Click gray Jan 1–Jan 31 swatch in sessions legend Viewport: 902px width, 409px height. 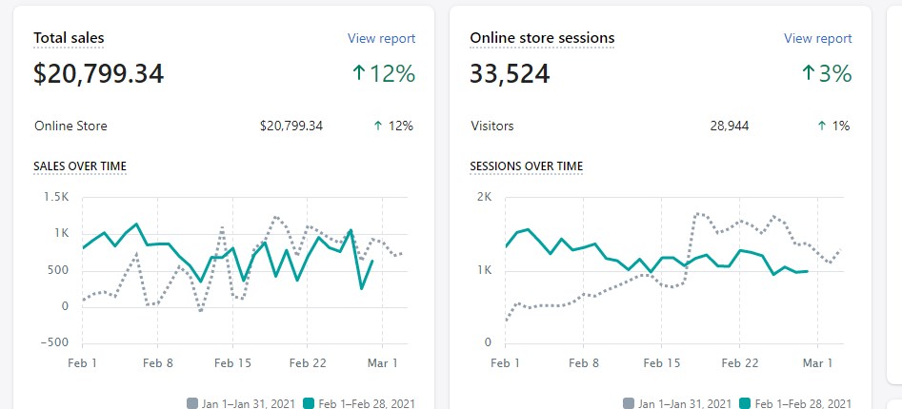(x=629, y=403)
